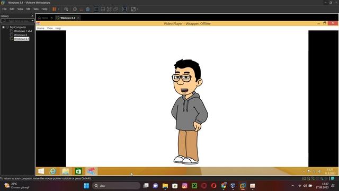Select Windows 7 x64 in library

coord(23,31)
